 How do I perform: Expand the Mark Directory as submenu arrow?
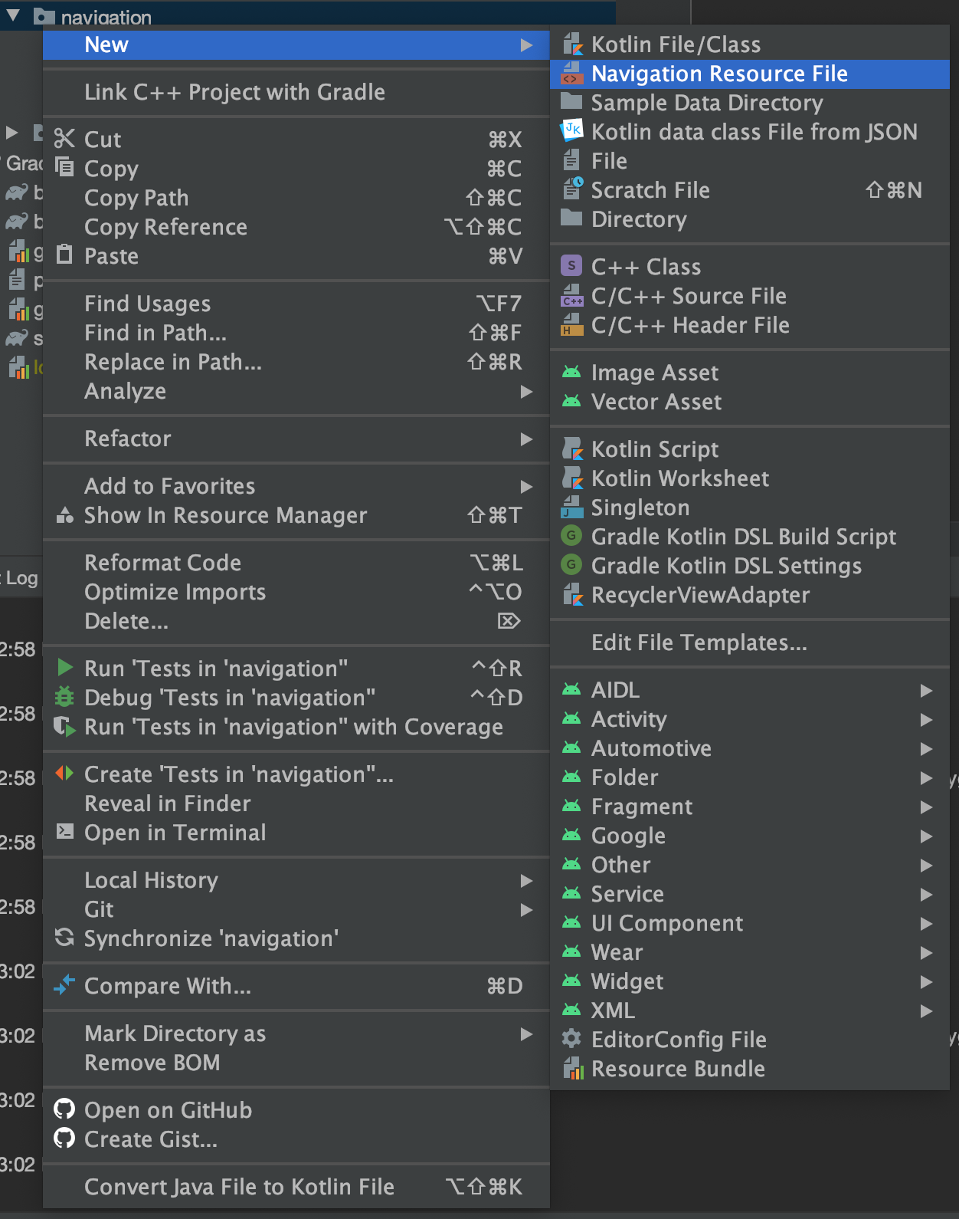(x=526, y=1034)
